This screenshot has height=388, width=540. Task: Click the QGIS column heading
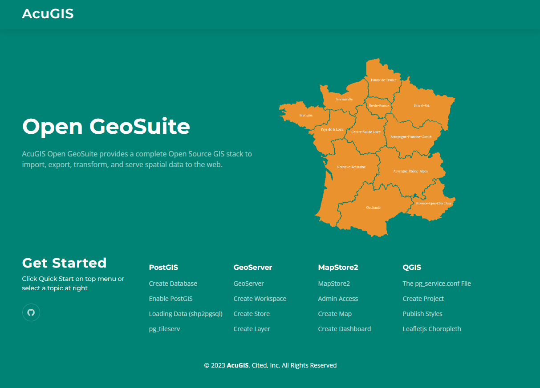click(x=412, y=268)
